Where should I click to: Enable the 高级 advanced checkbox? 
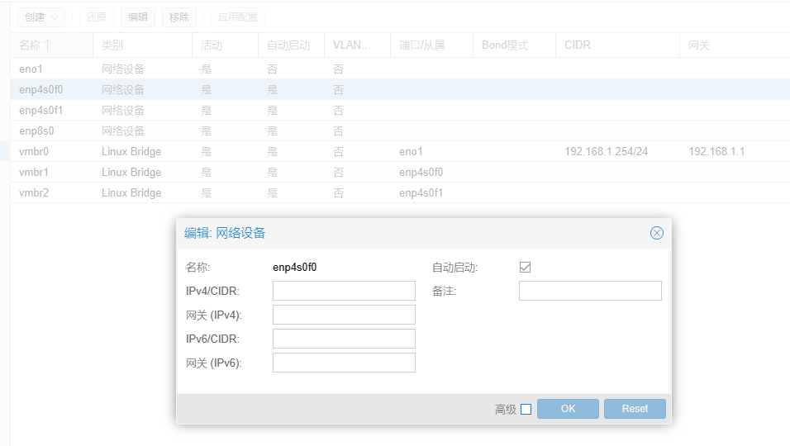(526, 410)
